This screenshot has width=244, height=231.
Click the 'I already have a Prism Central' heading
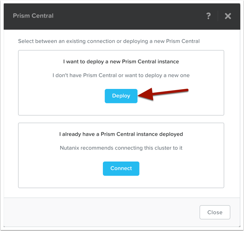[x=121, y=134]
